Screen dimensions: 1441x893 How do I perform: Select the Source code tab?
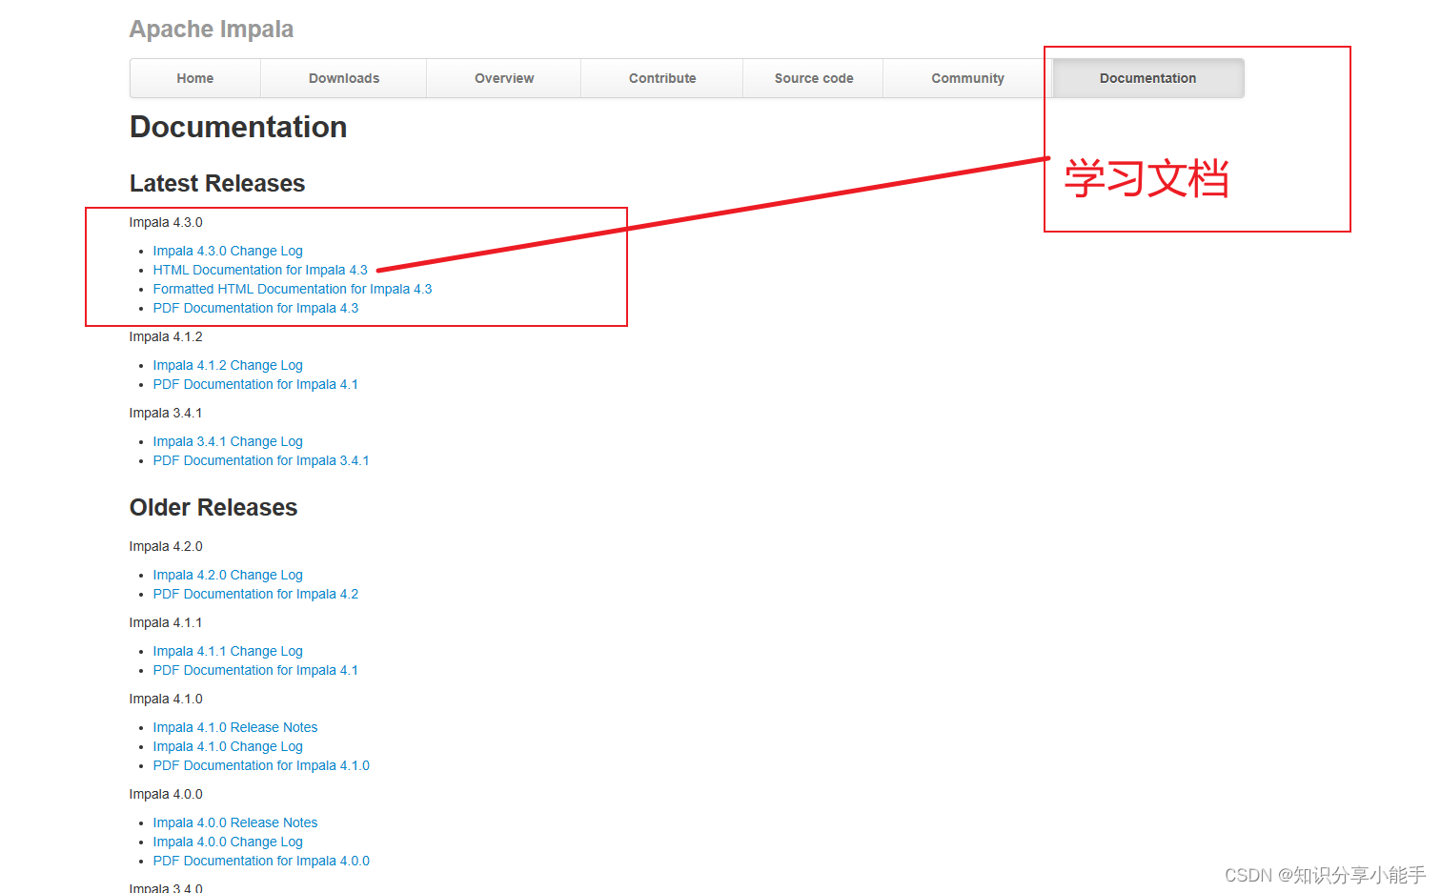pos(814,78)
